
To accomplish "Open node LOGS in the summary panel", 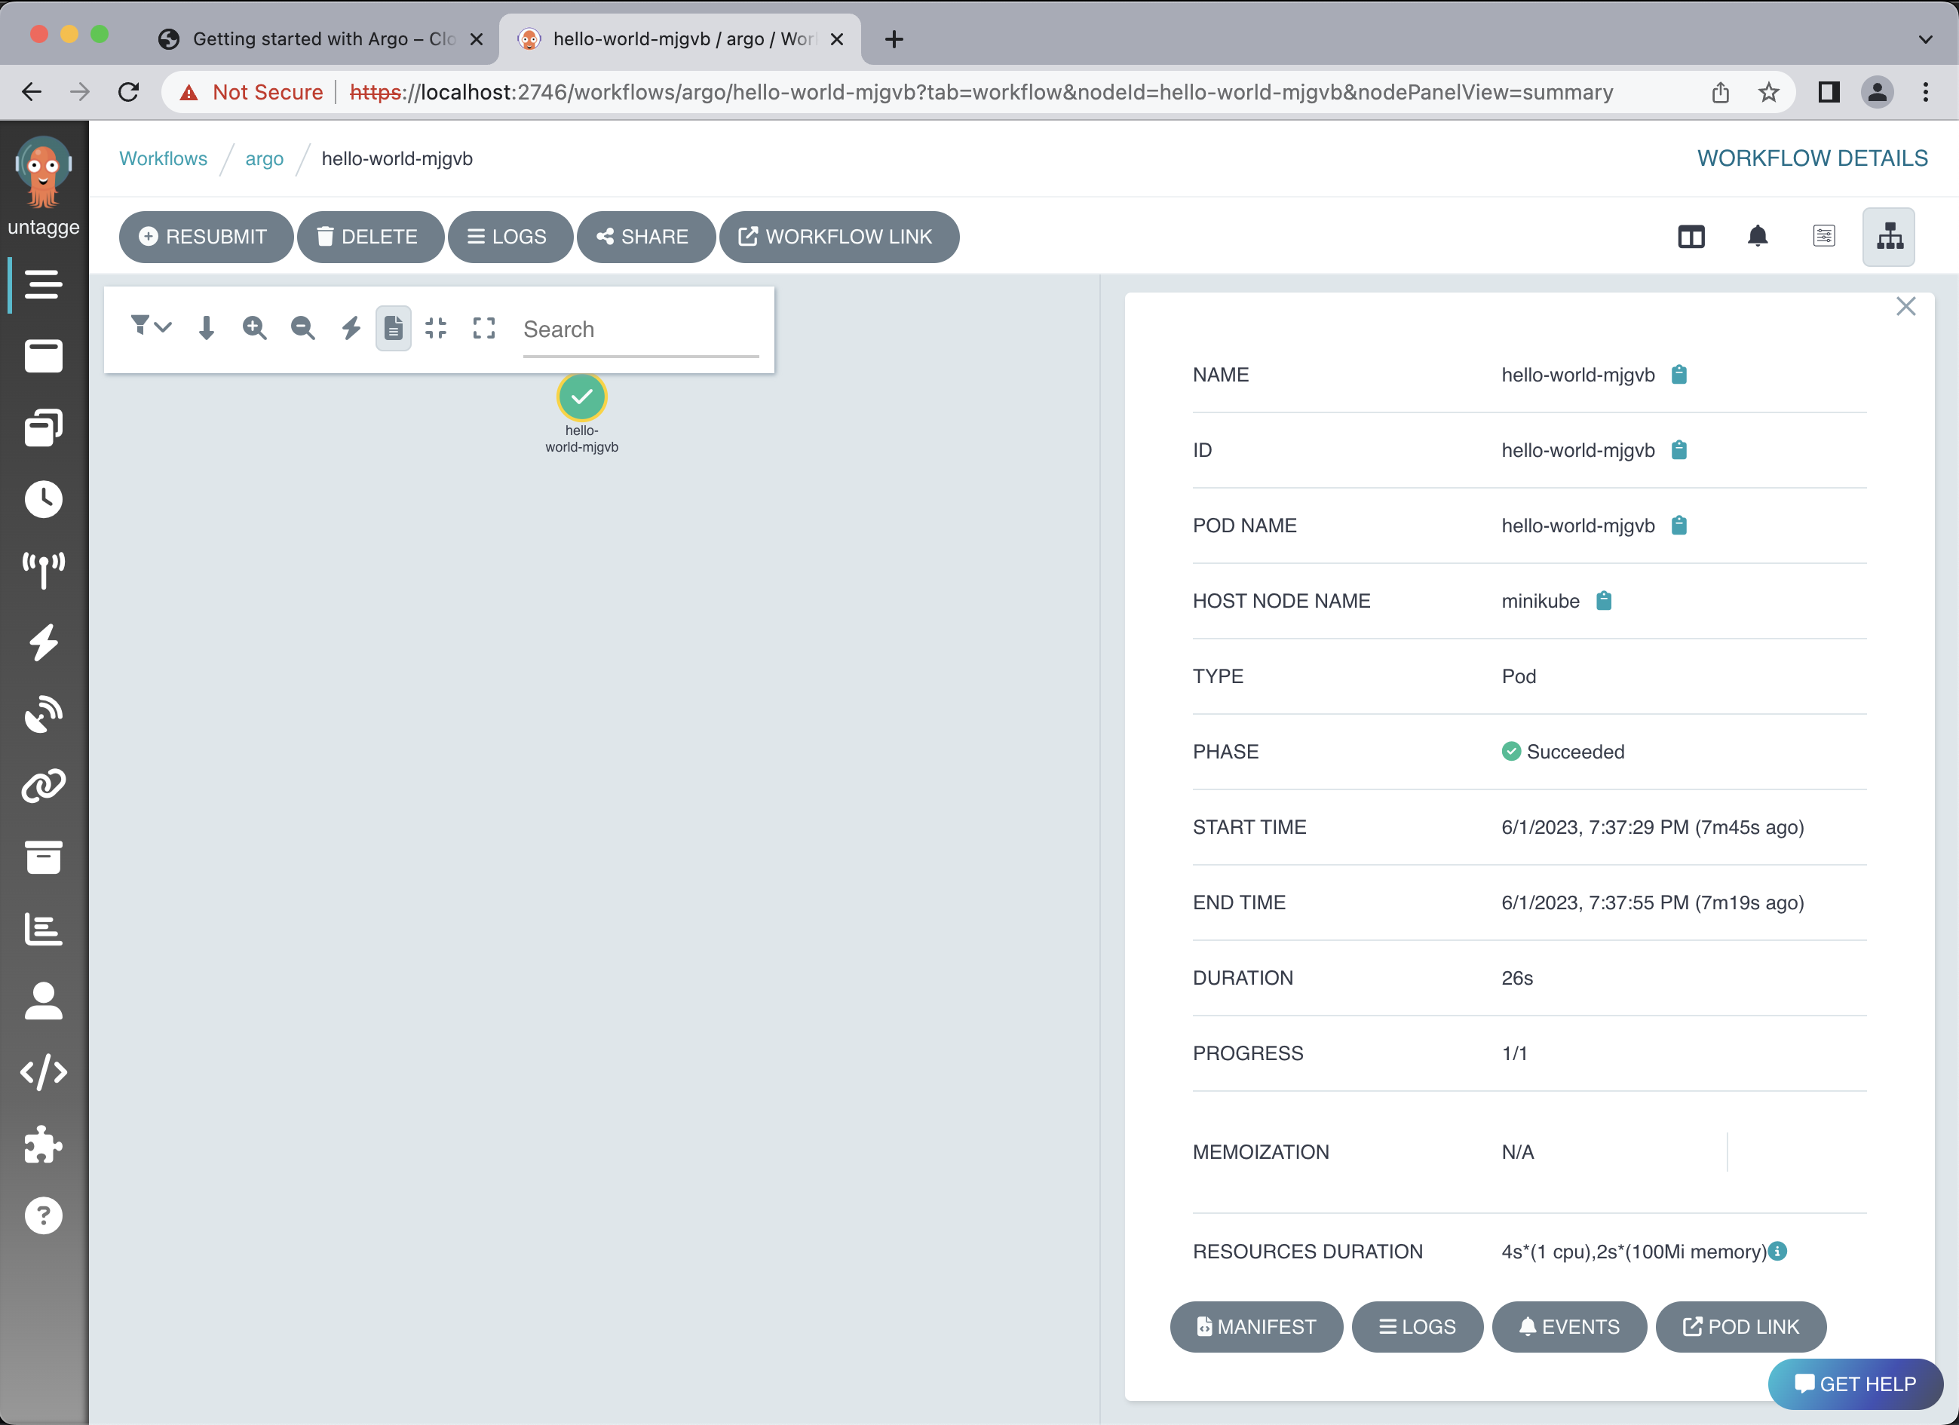I will point(1418,1326).
